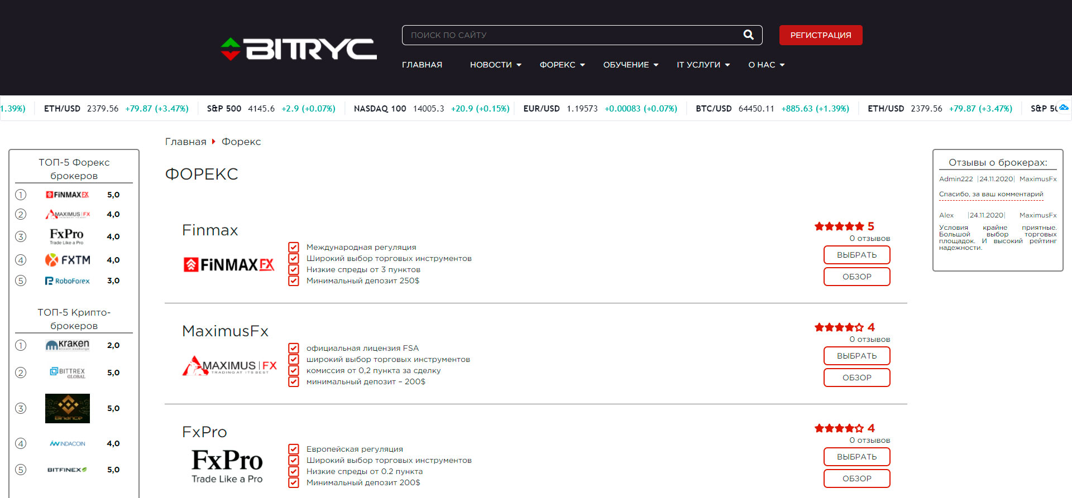The width and height of the screenshot is (1072, 498).
Task: Click checkbox beside 'минимальный депозит – 200$'
Action: point(294,381)
